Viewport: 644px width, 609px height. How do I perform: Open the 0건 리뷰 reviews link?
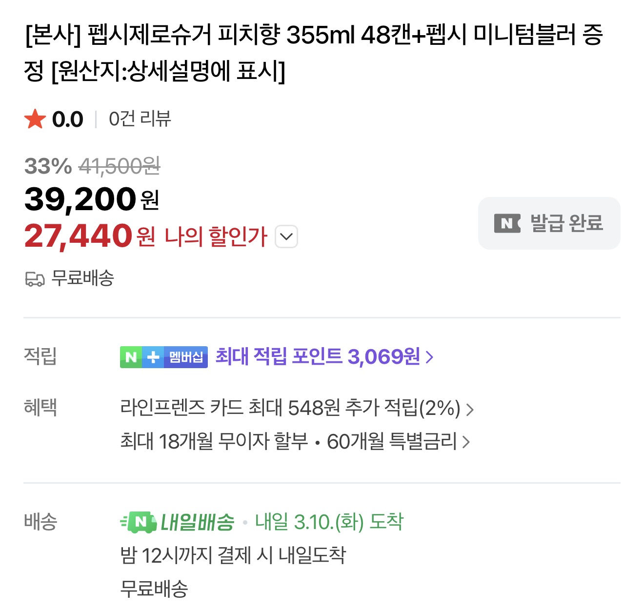tap(140, 119)
